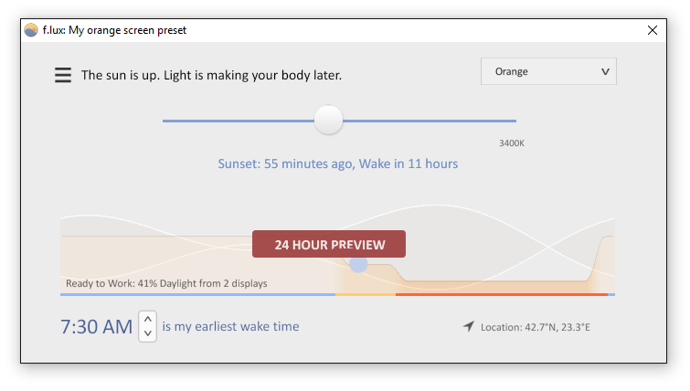This screenshot has height=391, width=690.
Task: Click the blue current-time dot on graph
Action: [x=358, y=264]
